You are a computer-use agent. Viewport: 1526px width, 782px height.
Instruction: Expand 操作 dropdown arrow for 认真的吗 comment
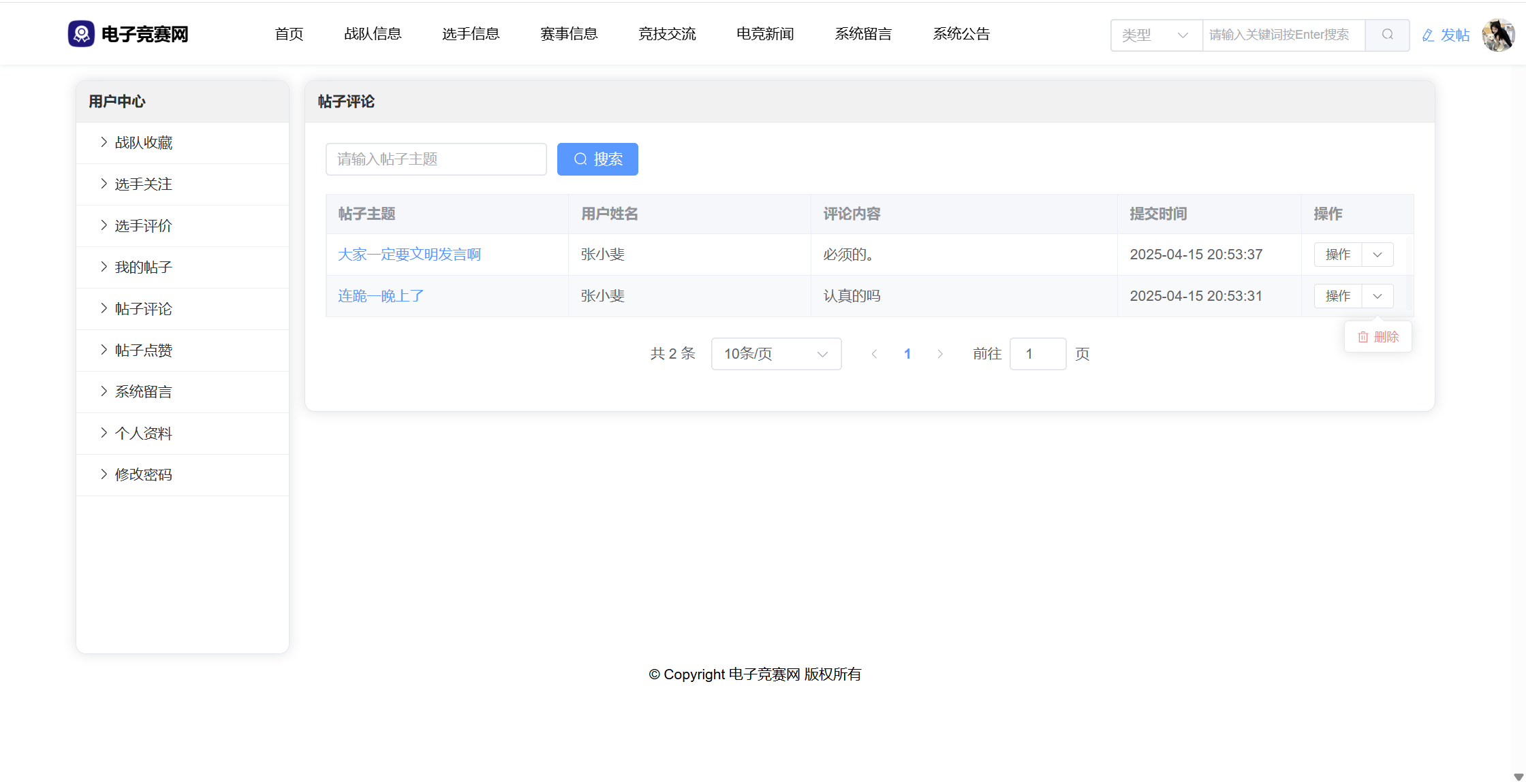coord(1377,296)
